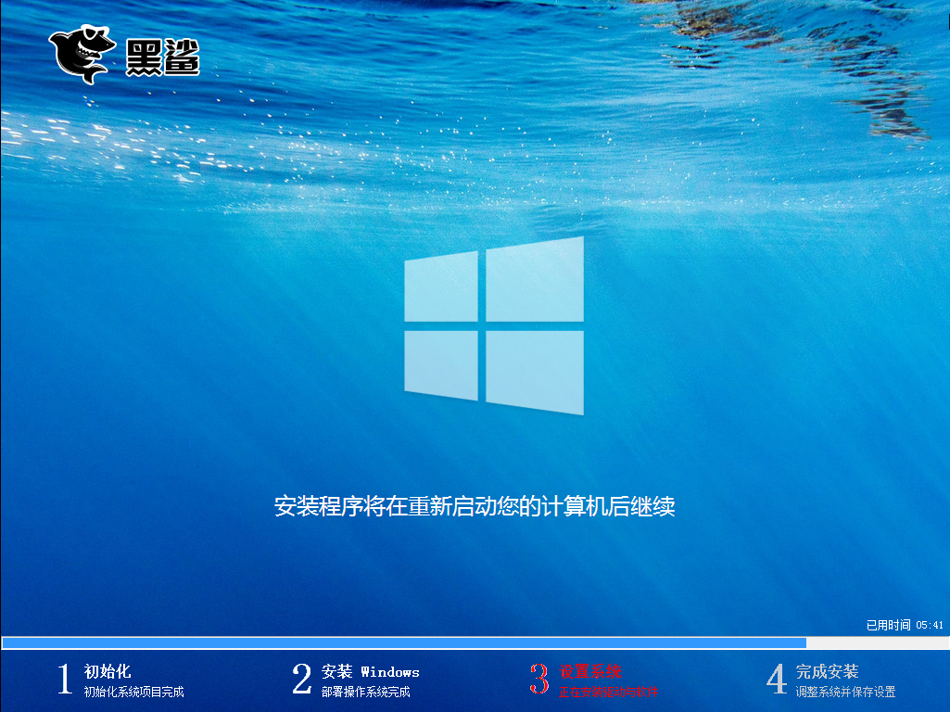
Task: Click the restart notification message text
Action: (x=475, y=505)
